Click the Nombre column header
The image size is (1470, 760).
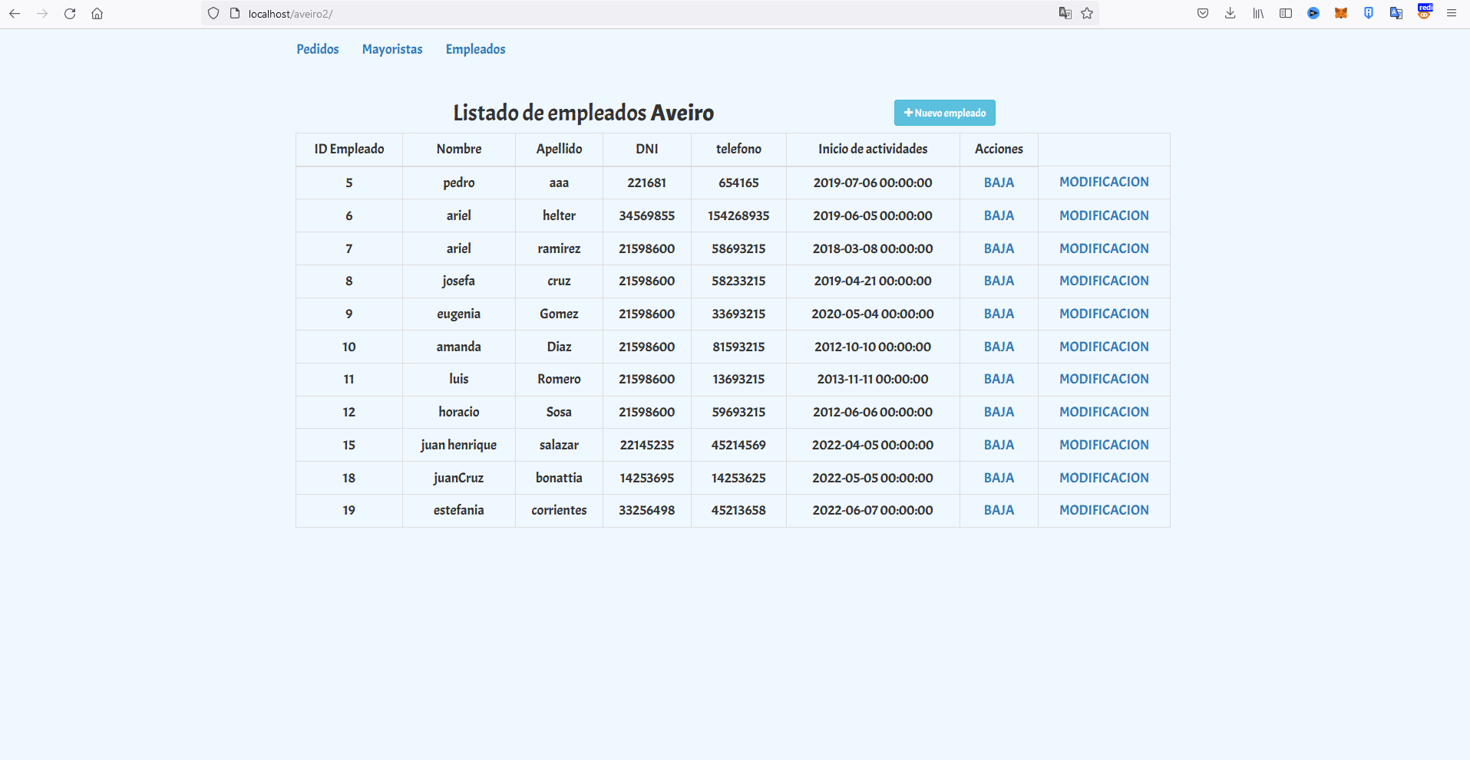(x=459, y=149)
